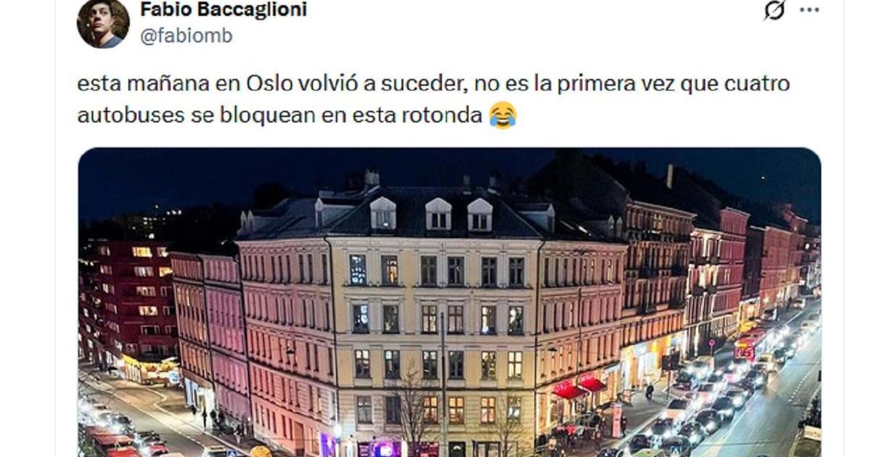Image resolution: width=871 pixels, height=457 pixels.
Task: Open Grok explain-this-post icon
Action: click(774, 10)
